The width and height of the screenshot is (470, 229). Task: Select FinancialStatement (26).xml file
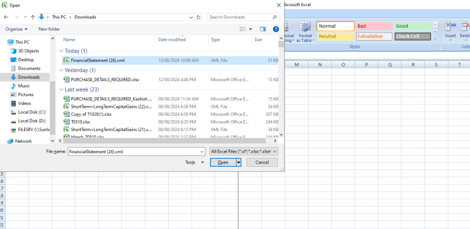coord(170,60)
